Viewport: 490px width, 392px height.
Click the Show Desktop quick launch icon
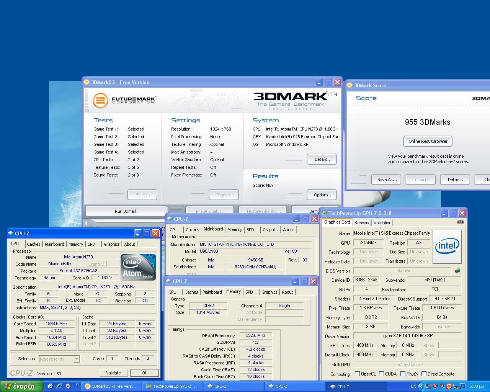pos(50,386)
